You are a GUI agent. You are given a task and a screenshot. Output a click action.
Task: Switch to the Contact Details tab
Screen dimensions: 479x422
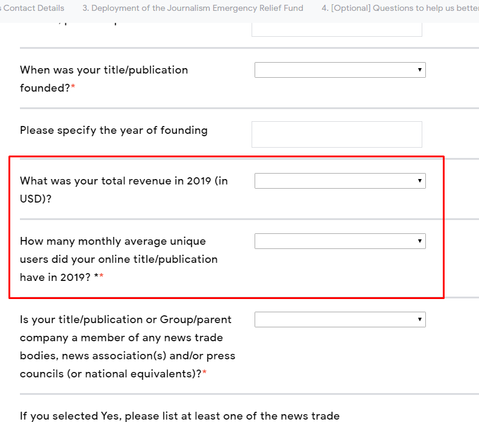click(x=32, y=8)
